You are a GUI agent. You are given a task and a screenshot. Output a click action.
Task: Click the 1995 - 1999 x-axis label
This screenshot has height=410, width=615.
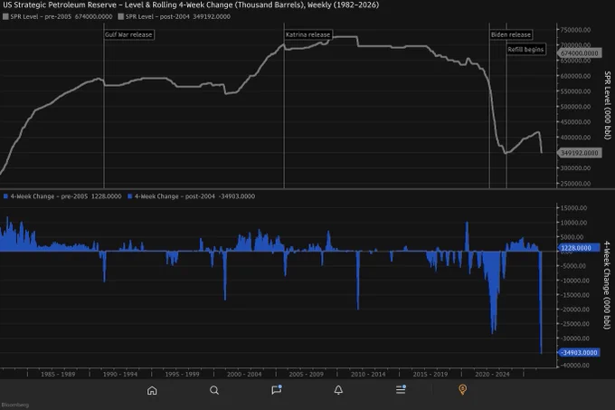(x=182, y=375)
